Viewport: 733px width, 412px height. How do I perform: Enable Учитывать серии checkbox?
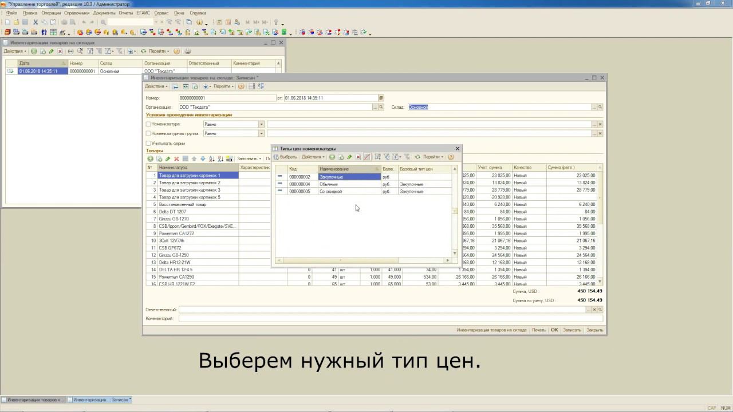(148, 143)
